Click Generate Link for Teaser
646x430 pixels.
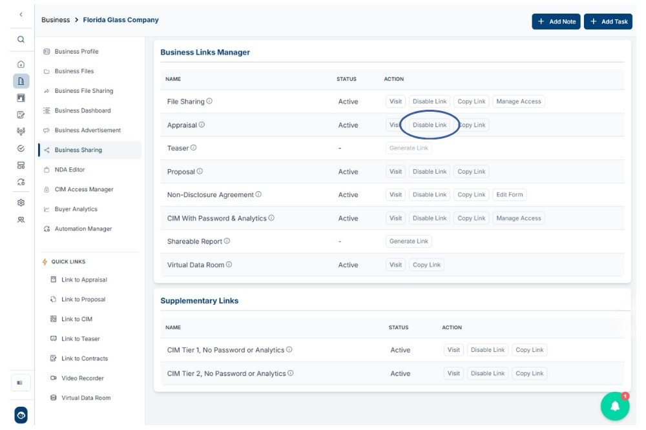click(x=408, y=148)
